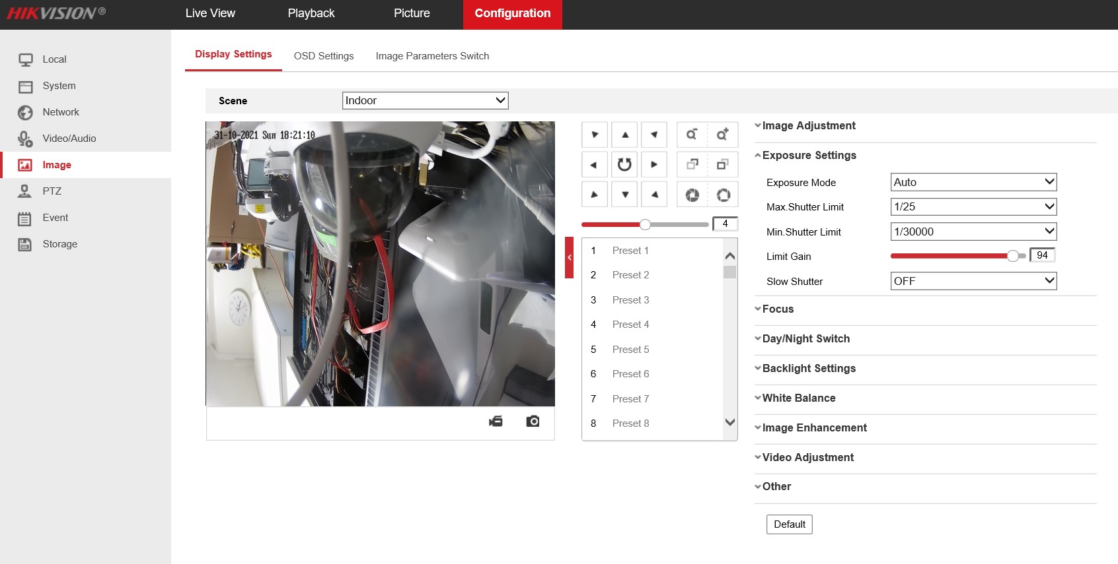The height and width of the screenshot is (564, 1118).
Task: Pan the PTZ camera down
Action: coord(624,195)
